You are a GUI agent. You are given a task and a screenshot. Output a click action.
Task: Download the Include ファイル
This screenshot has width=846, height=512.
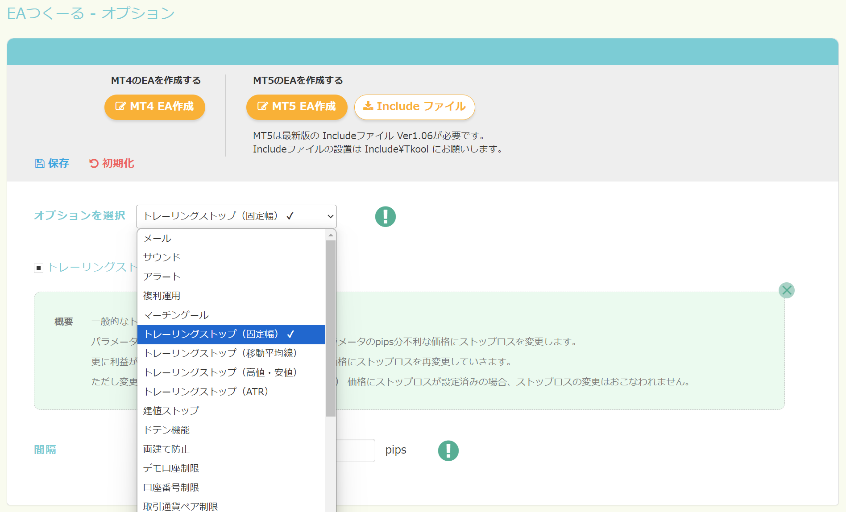coord(414,107)
